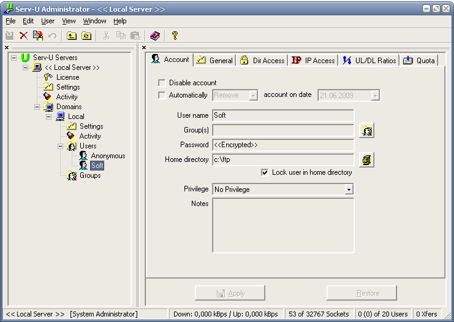This screenshot has width=454, height=322.
Task: Click the Local domain computer icon
Action: point(60,117)
